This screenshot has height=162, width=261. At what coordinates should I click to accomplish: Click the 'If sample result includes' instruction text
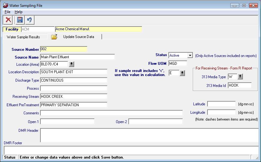(140, 73)
